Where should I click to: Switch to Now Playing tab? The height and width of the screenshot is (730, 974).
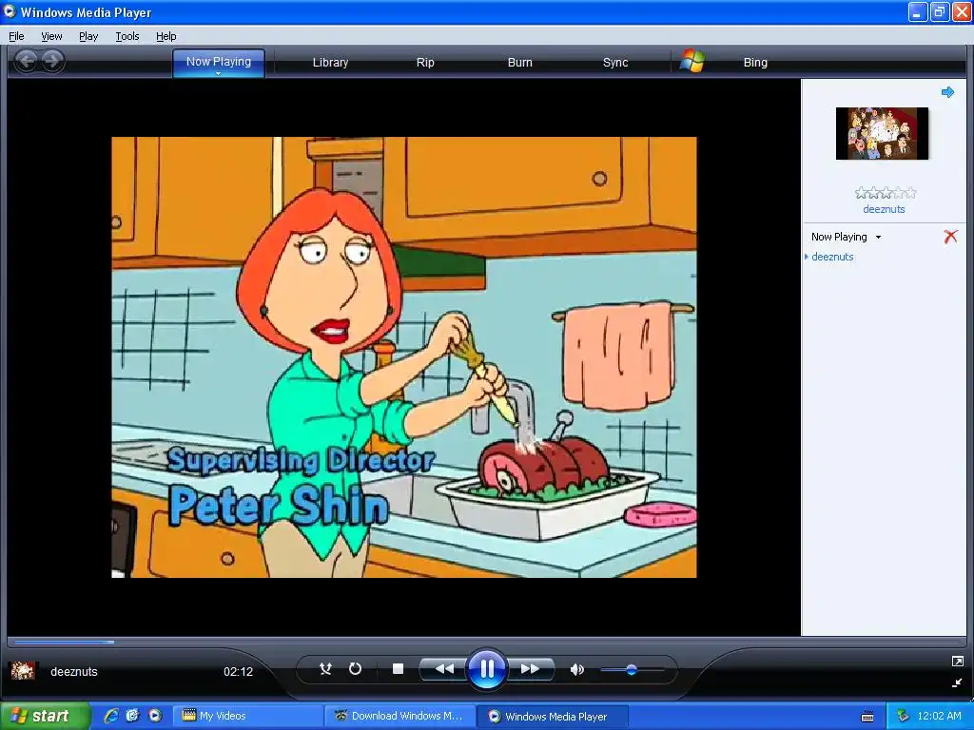[x=219, y=62]
